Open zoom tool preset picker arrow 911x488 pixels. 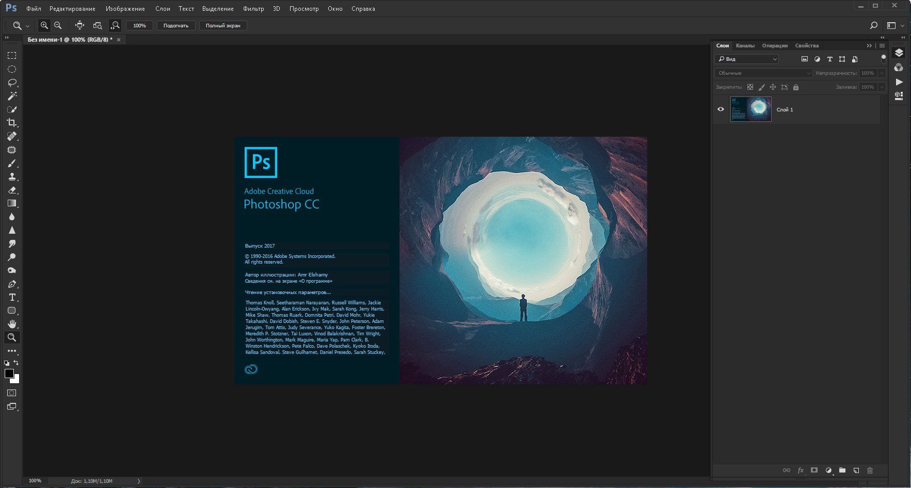27,25
